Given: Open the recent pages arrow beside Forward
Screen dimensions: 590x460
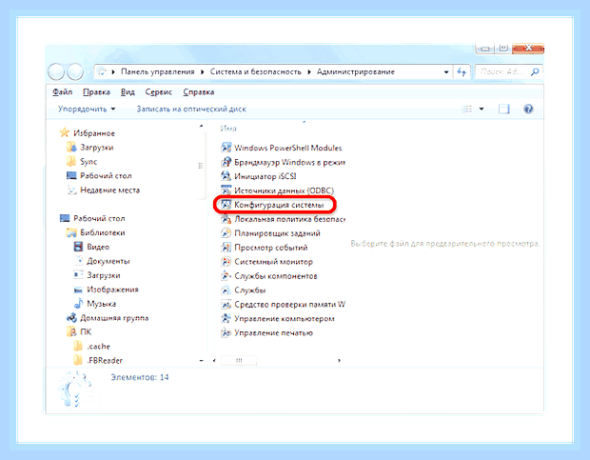Looking at the screenshot, I should pos(88,71).
